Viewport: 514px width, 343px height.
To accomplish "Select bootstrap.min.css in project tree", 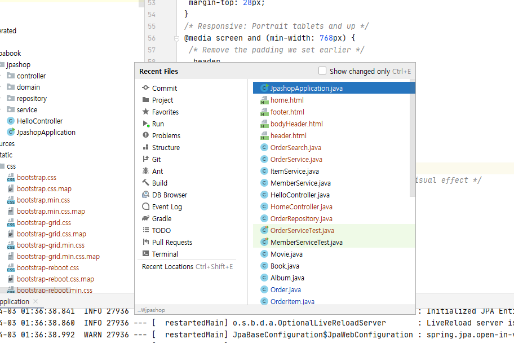I will point(39,200).
